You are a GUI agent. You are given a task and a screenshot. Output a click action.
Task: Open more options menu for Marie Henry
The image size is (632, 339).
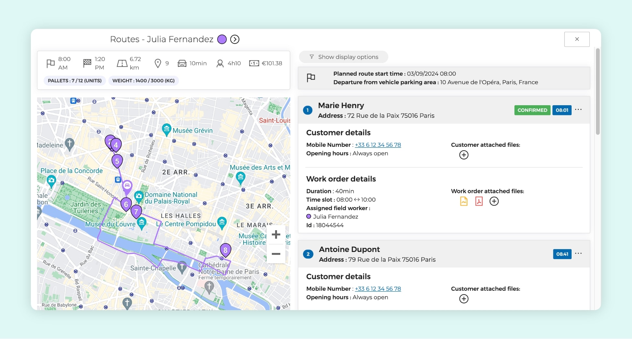(x=578, y=110)
